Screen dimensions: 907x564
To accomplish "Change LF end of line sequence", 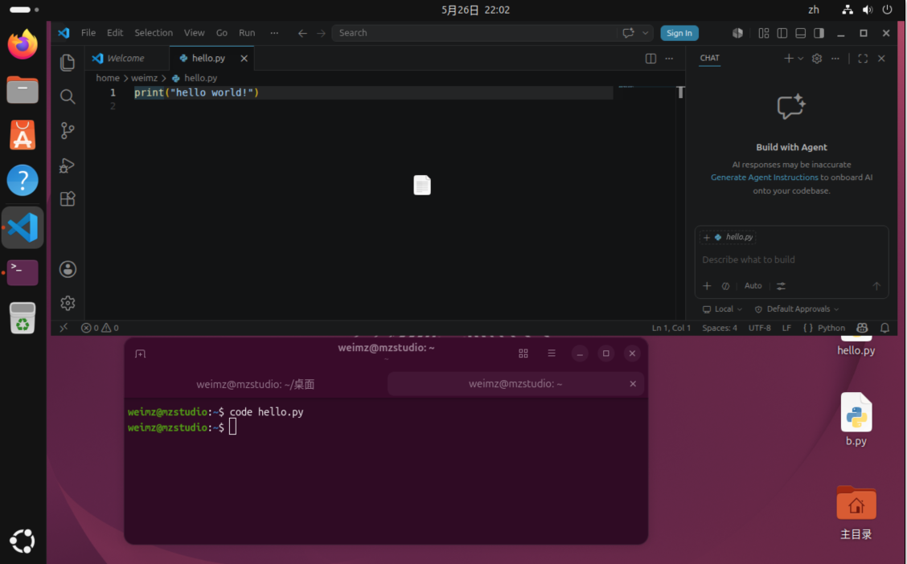I will tap(786, 328).
